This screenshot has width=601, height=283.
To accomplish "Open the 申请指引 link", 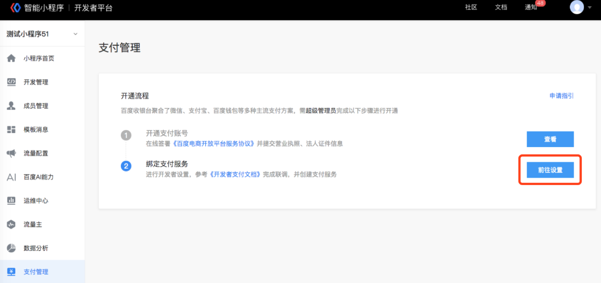I will click(561, 96).
